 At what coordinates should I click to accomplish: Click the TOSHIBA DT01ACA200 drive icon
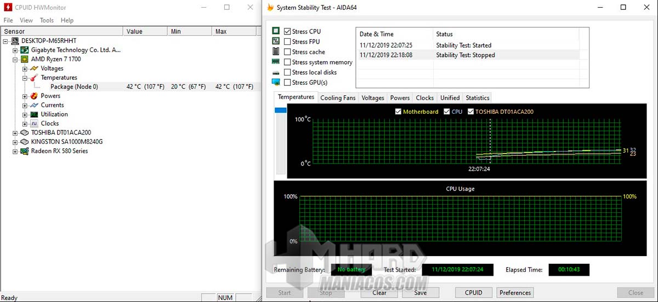click(x=25, y=132)
